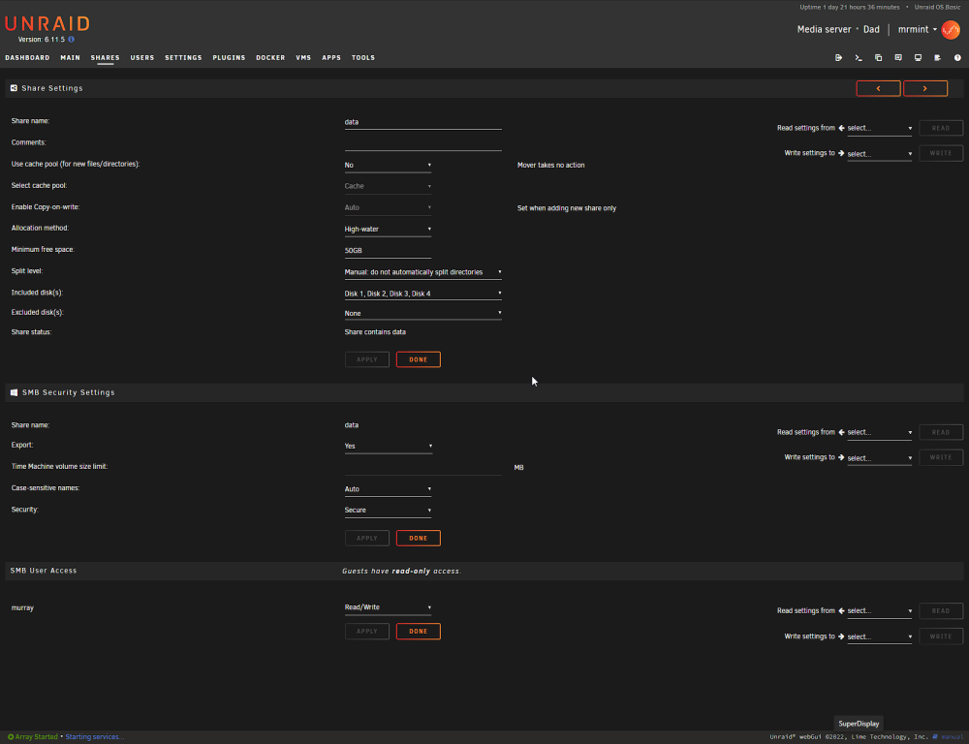Viewport: 969px width, 744px height.
Task: Open the web Terminal icon
Action: click(859, 57)
